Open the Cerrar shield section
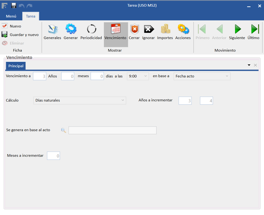264x215 pixels. point(134,32)
